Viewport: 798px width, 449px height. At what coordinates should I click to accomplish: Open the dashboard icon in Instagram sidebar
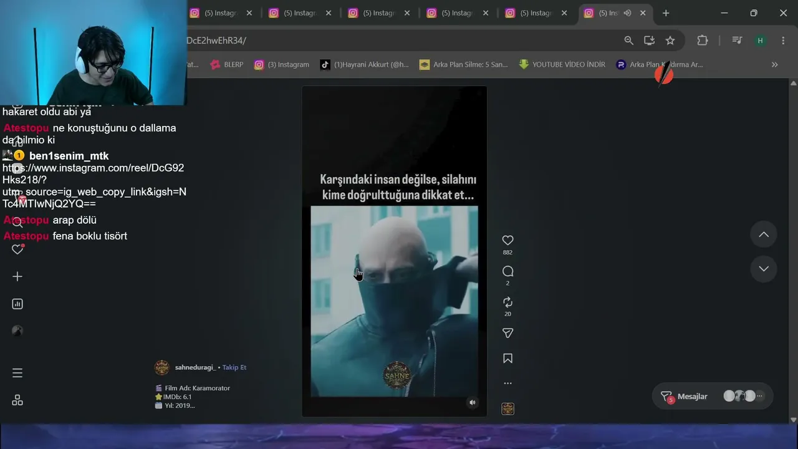pos(17,304)
